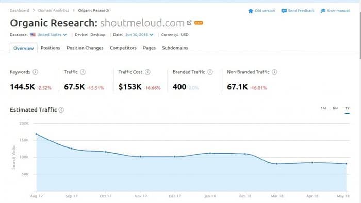Open the User manual link
This screenshot has height=203, width=361.
click(338, 11)
